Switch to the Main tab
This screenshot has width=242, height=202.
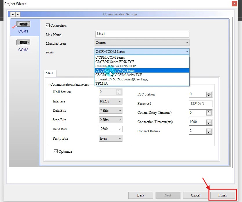pyautogui.click(x=49, y=73)
